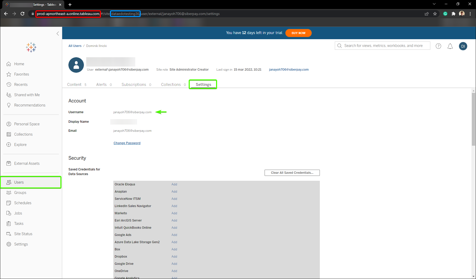The width and height of the screenshot is (476, 279).
Task: Open browser extensions puzzle icon
Action: 453,14
